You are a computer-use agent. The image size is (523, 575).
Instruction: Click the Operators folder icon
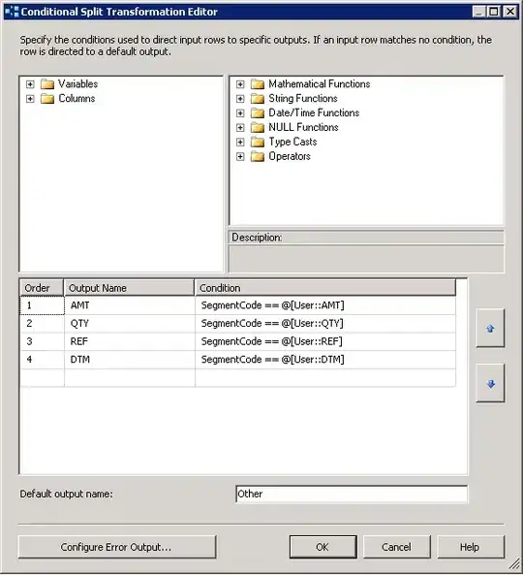(x=258, y=156)
